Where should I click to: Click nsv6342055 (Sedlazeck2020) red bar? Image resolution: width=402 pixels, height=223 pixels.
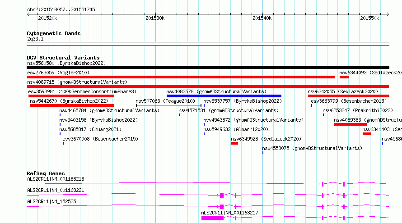(349, 96)
